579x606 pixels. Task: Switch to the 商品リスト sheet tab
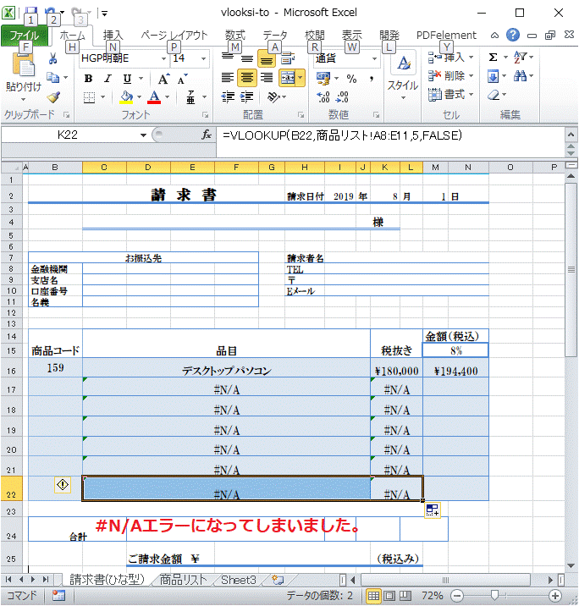pyautogui.click(x=183, y=580)
